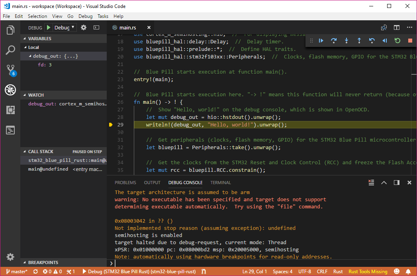Stop debugging with the red square
This screenshot has height=276, width=417.
(x=410, y=41)
